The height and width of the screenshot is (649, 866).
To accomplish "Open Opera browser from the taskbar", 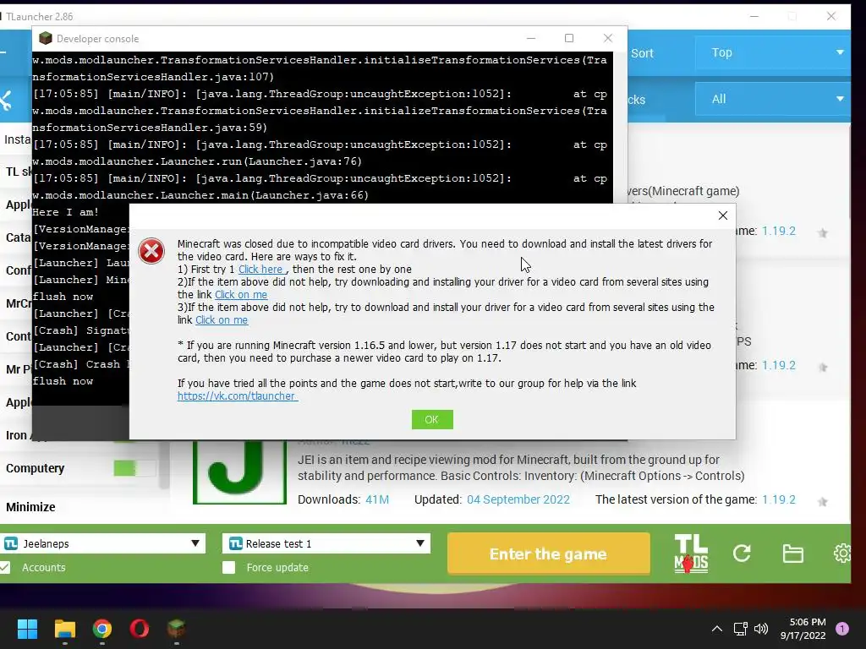I will (x=140, y=629).
